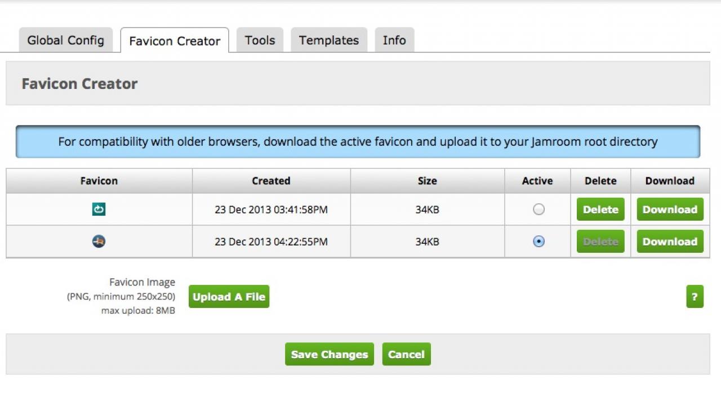Go to the Templates tab
This screenshot has height=415, width=721.
tap(328, 41)
